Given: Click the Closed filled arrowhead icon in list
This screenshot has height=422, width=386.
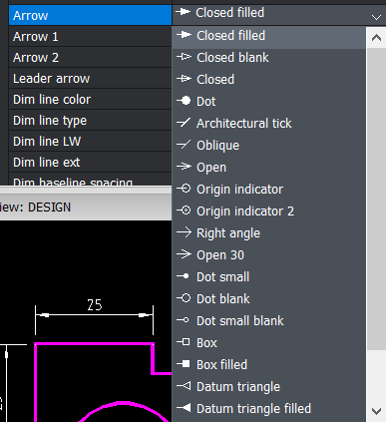Looking at the screenshot, I should (x=184, y=35).
